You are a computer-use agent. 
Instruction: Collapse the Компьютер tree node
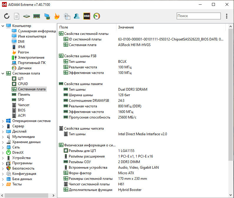pyautogui.click(x=3, y=26)
